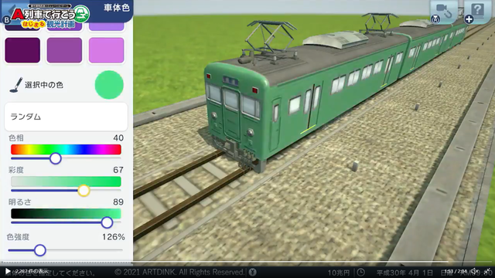Click the saturation value 67
495x278 pixels.
[x=118, y=170]
